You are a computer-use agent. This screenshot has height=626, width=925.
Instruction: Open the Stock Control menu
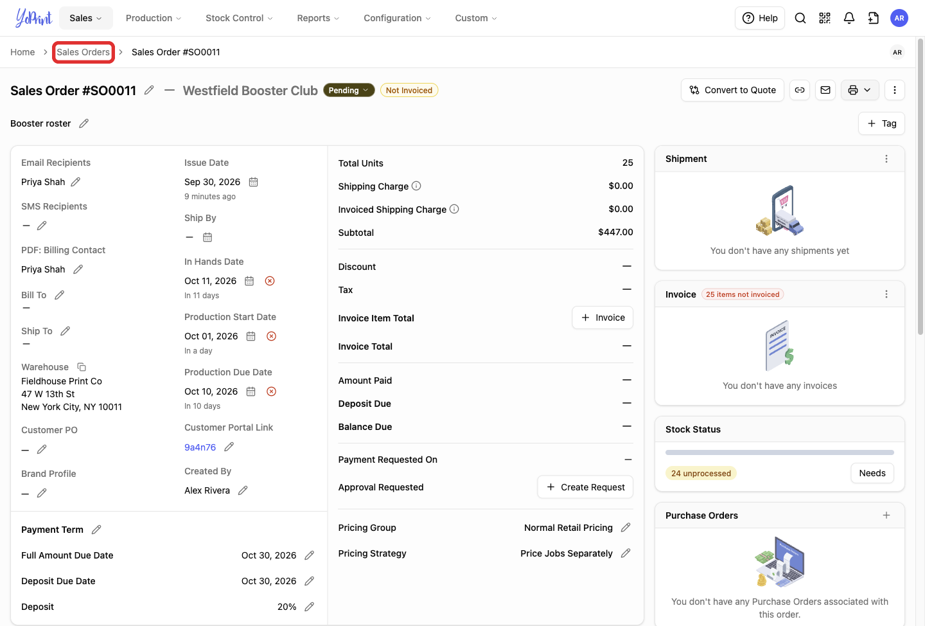[x=239, y=18]
